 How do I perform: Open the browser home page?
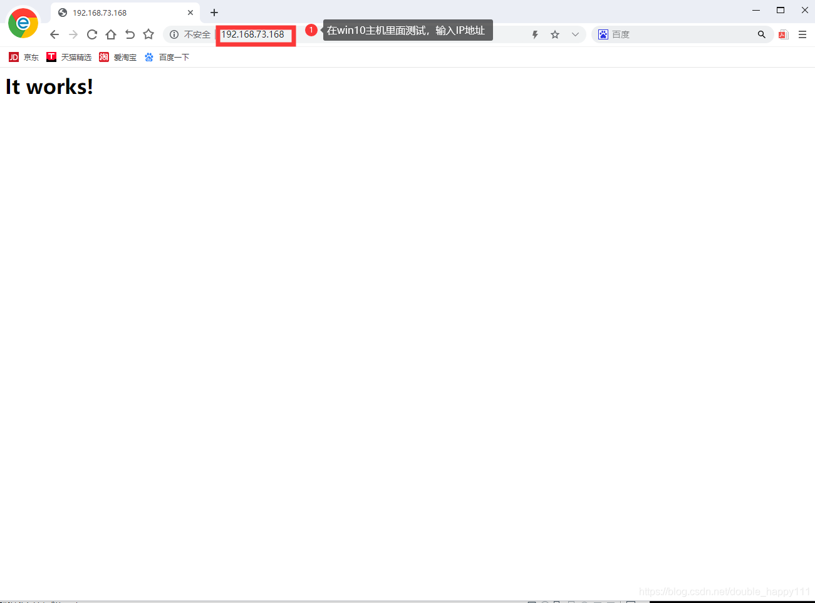coord(111,34)
